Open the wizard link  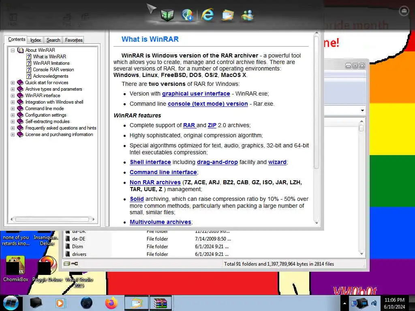click(277, 162)
